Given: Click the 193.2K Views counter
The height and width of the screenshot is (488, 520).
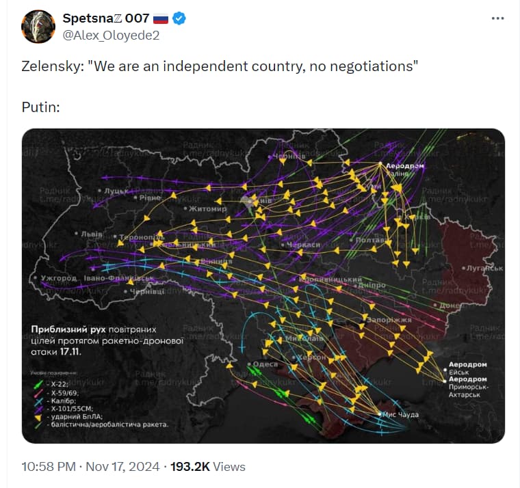Looking at the screenshot, I should click(208, 467).
